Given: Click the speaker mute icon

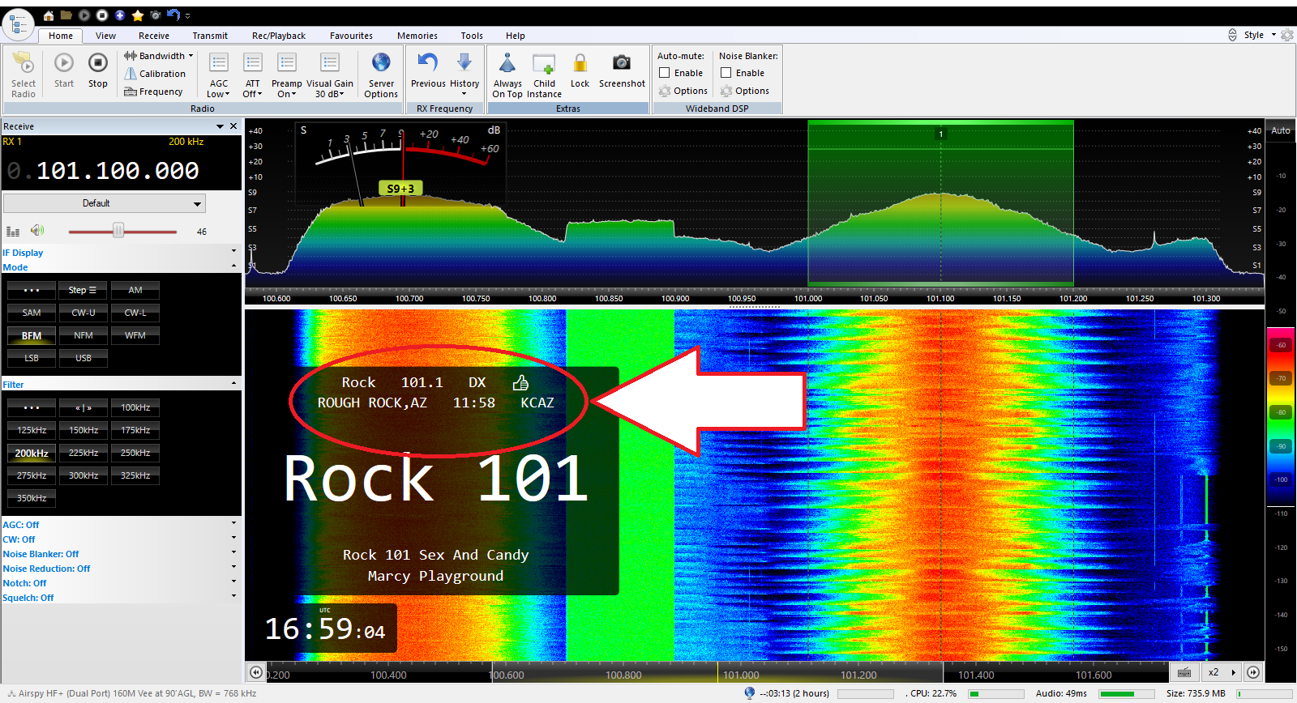Looking at the screenshot, I should (x=37, y=231).
